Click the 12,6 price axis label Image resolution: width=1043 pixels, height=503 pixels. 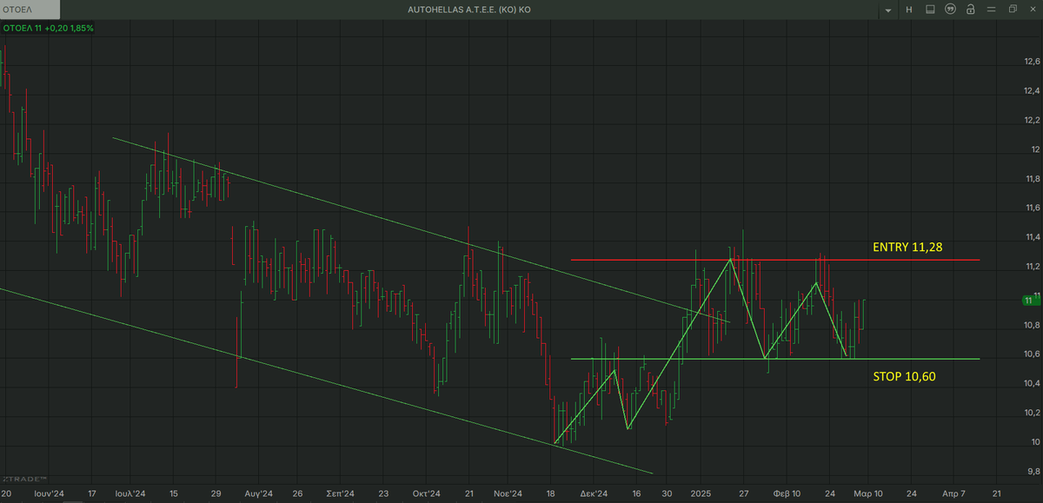pos(1033,62)
